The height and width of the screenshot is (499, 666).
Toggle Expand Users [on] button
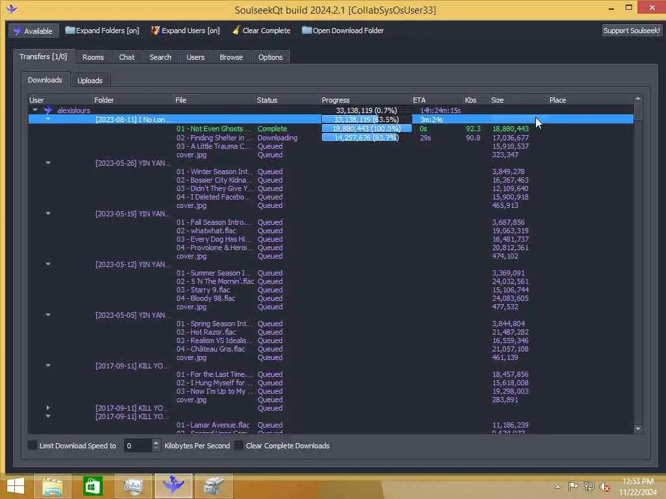[x=185, y=31]
